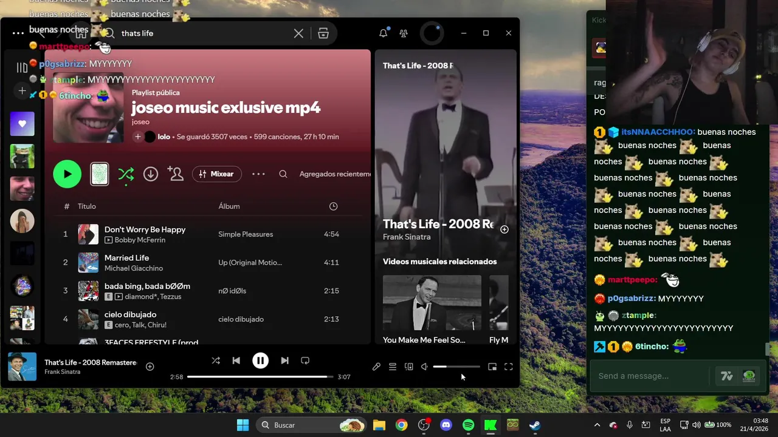Select the track bada bing, bada bØØm

pyautogui.click(x=147, y=286)
